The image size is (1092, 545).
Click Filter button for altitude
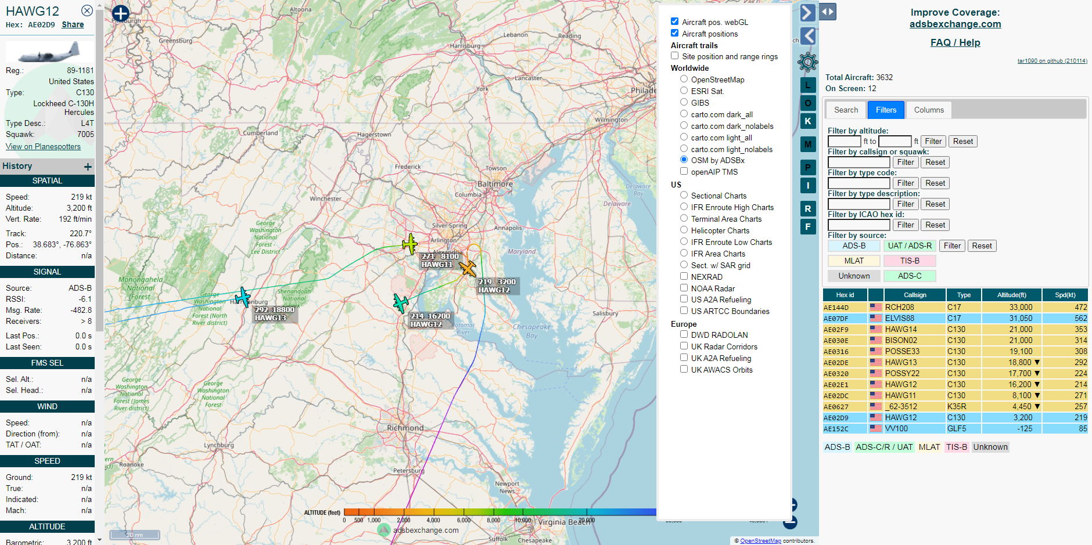(933, 141)
